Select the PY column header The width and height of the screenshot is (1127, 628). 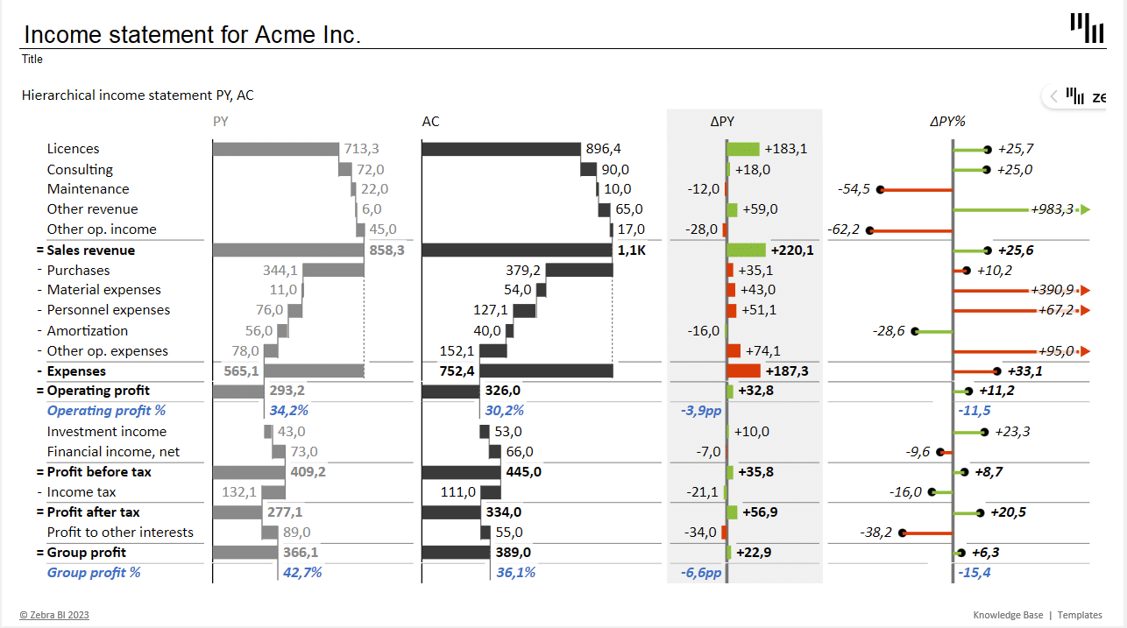point(220,122)
